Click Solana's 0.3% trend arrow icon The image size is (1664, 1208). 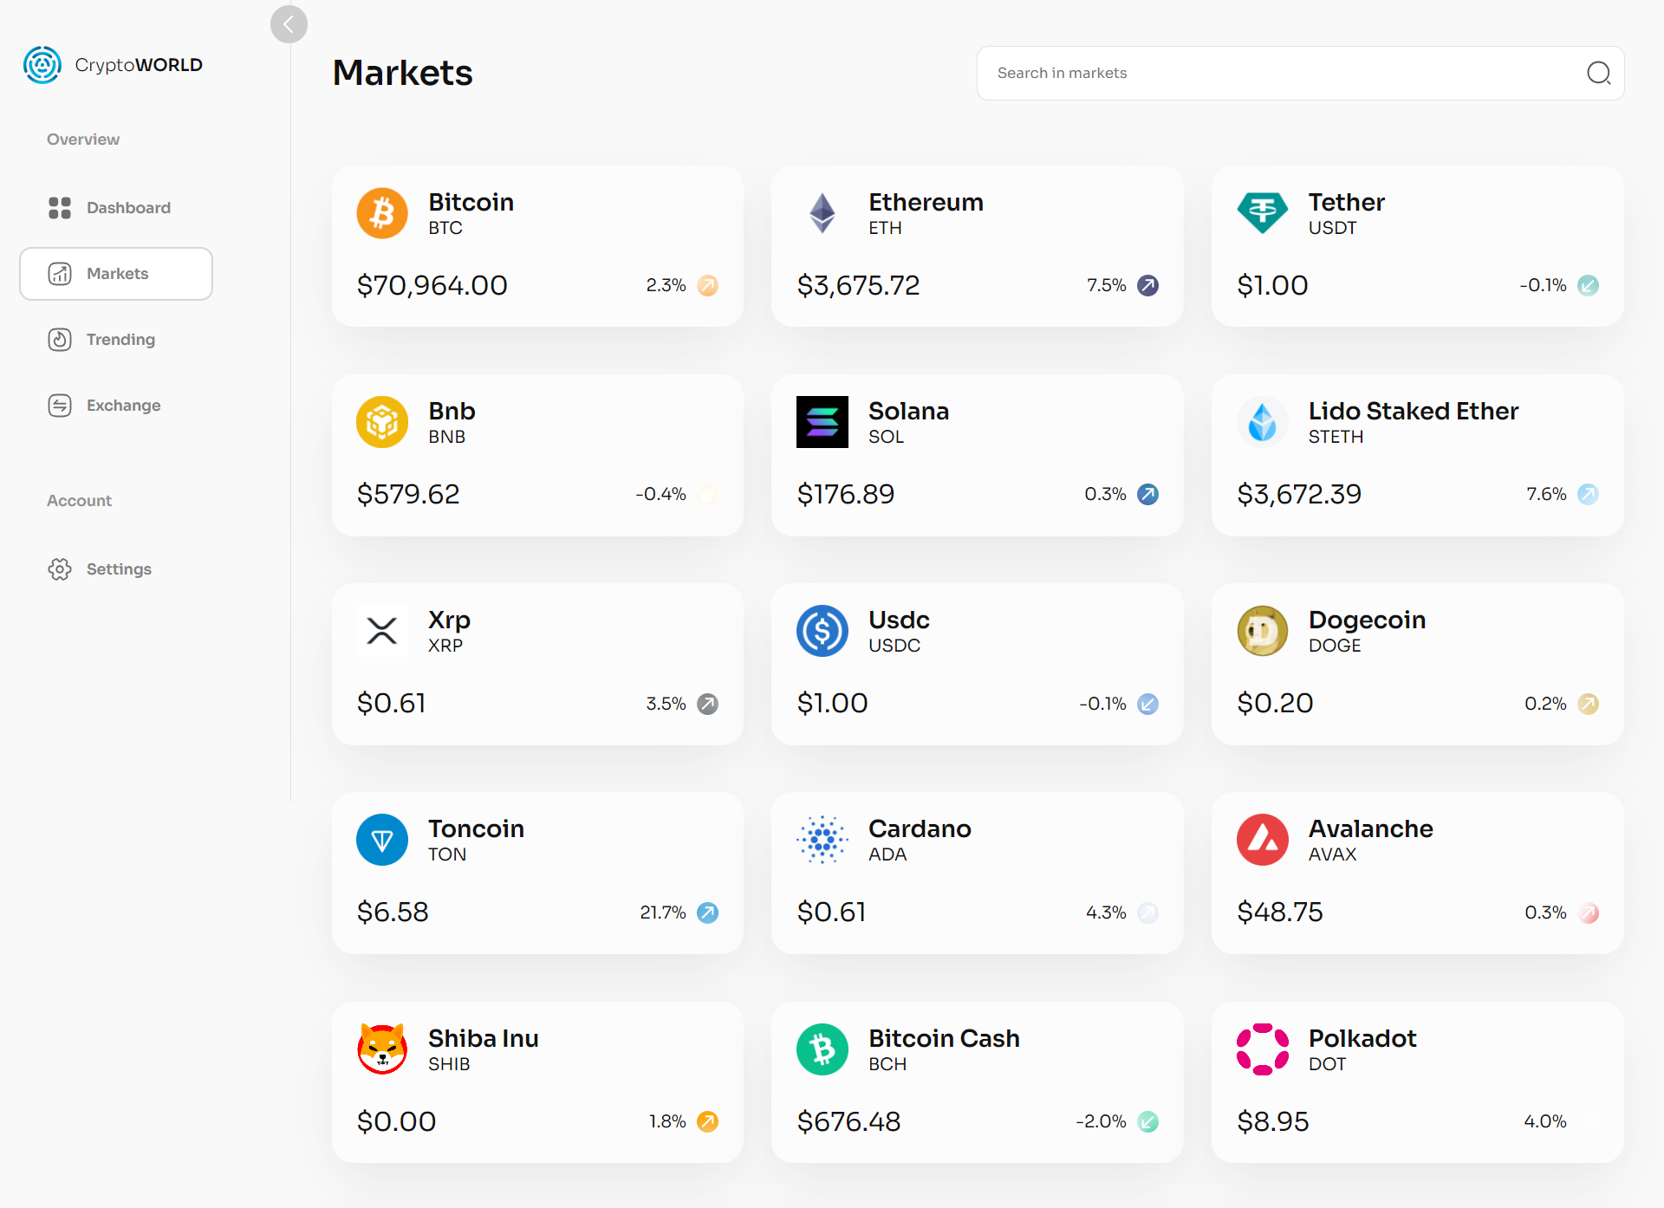(x=1148, y=494)
